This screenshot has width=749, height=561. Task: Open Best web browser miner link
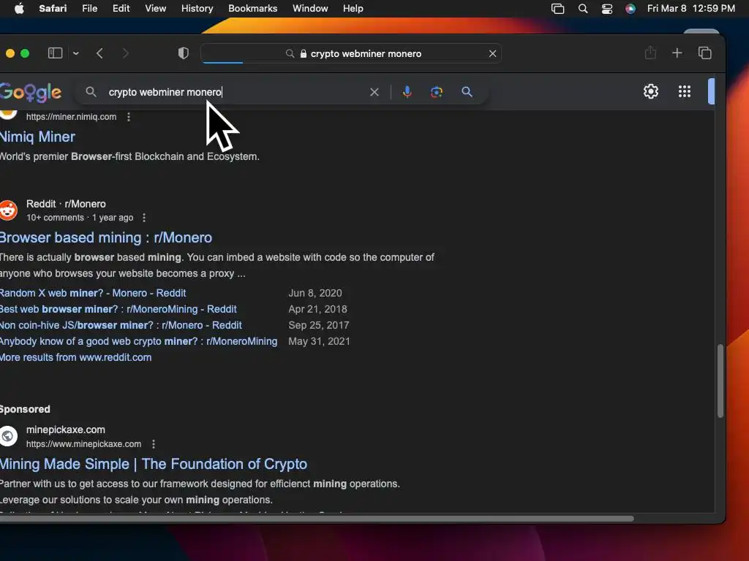click(x=118, y=309)
